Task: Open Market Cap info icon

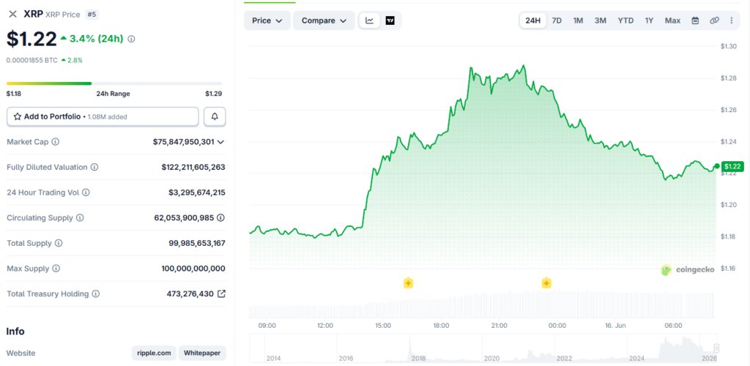Action: (x=56, y=142)
